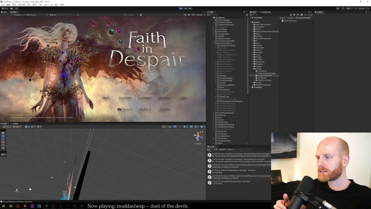Select the Scale tool in Scene toolbar
This screenshot has width=371, height=209.
(x=3, y=142)
